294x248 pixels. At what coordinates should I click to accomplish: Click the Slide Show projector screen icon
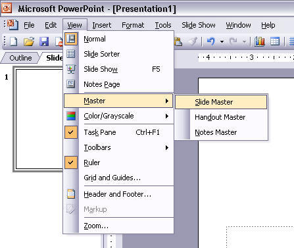point(71,69)
